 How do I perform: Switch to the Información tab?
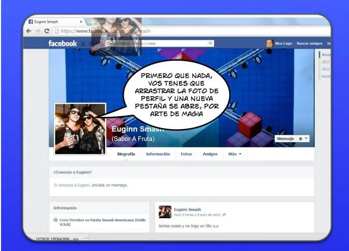pyautogui.click(x=158, y=154)
